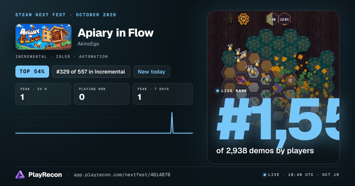Click the 1:29 timer hexagon in game screenshot

272,19
